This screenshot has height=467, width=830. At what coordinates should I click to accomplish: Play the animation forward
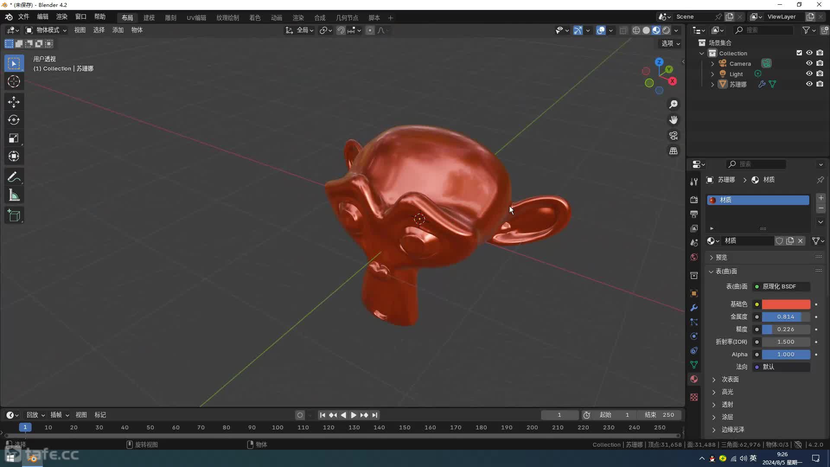point(354,415)
